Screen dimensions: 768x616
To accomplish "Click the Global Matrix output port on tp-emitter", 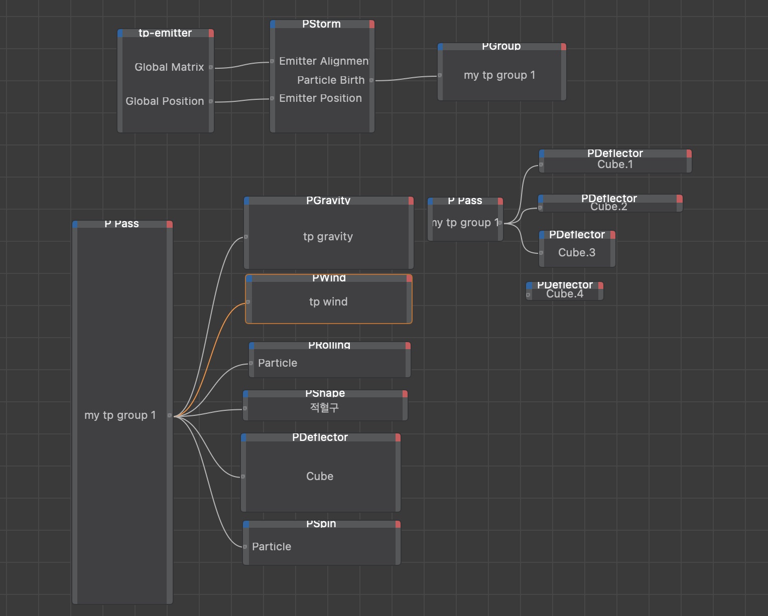I will 211,67.
